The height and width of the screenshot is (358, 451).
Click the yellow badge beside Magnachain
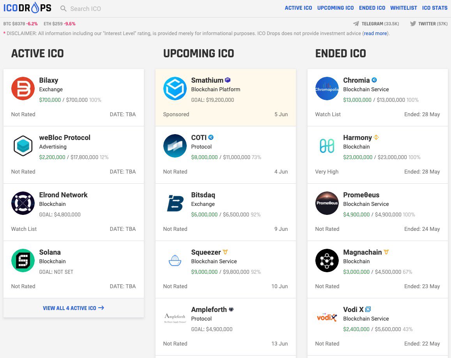click(386, 252)
